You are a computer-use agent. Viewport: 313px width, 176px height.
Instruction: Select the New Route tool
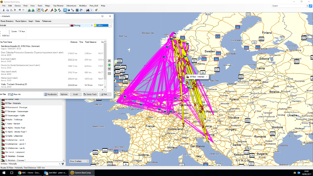56,10
